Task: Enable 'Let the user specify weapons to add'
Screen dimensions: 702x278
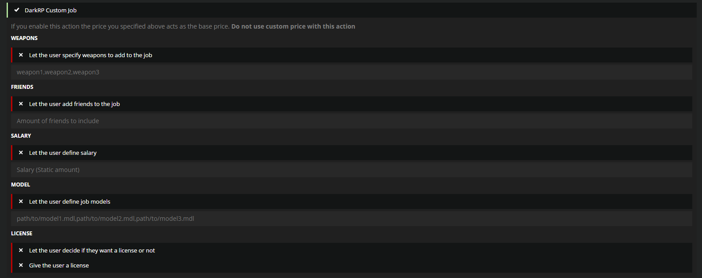Action: pyautogui.click(x=90, y=55)
